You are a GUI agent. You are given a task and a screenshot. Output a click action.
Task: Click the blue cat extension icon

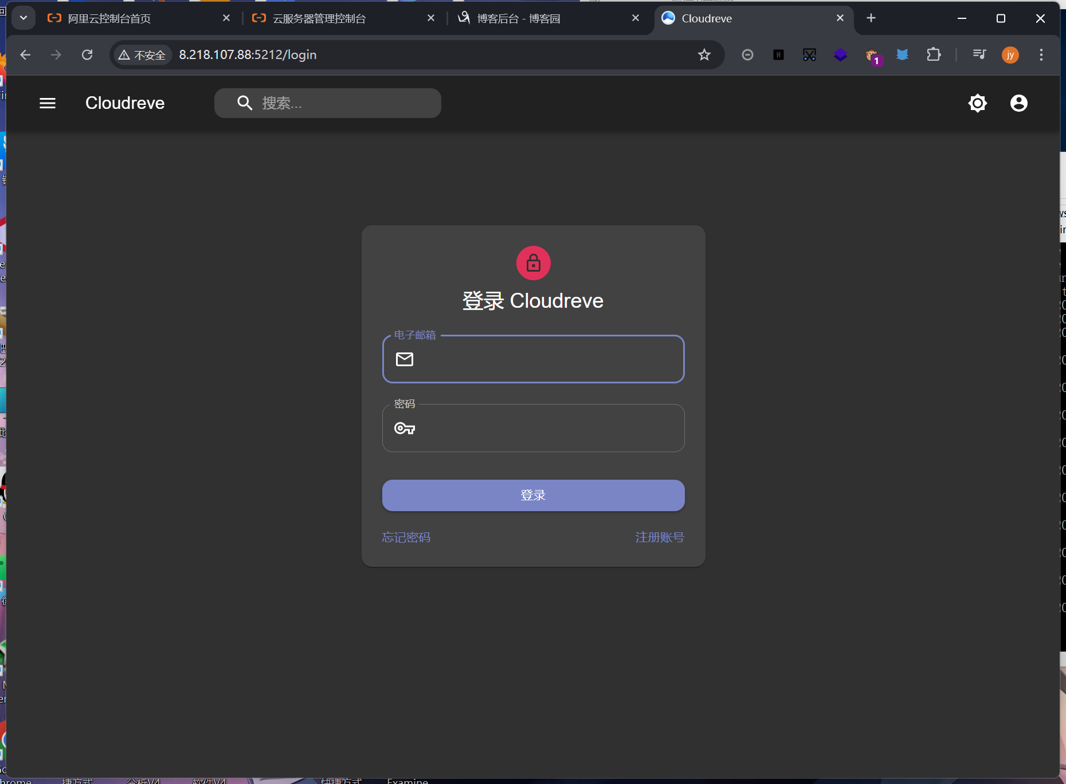click(903, 55)
